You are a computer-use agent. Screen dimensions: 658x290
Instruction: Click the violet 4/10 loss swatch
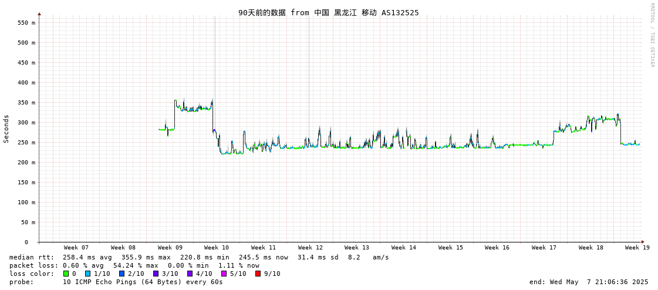pos(190,274)
